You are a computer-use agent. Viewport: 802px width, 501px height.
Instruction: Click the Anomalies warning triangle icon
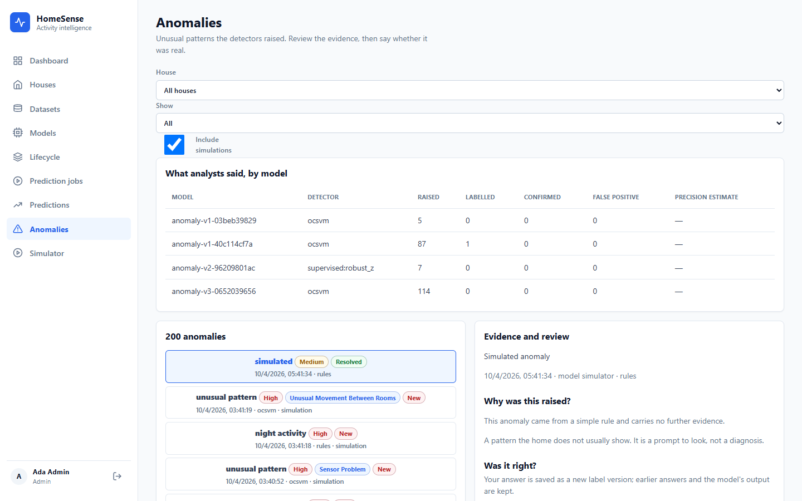[x=18, y=229]
